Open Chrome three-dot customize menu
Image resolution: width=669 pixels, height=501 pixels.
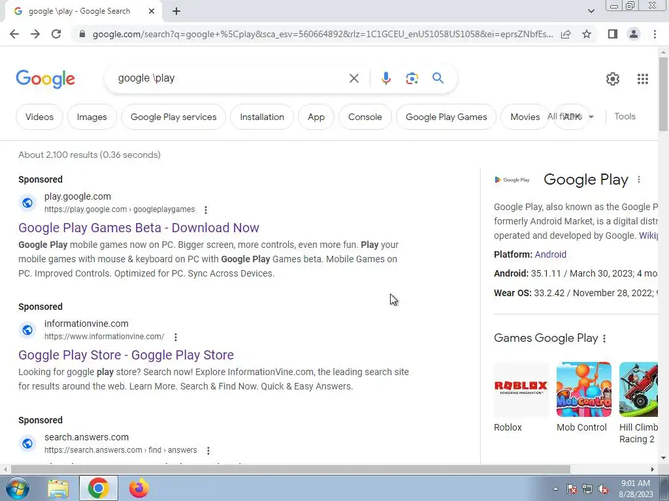[655, 34]
